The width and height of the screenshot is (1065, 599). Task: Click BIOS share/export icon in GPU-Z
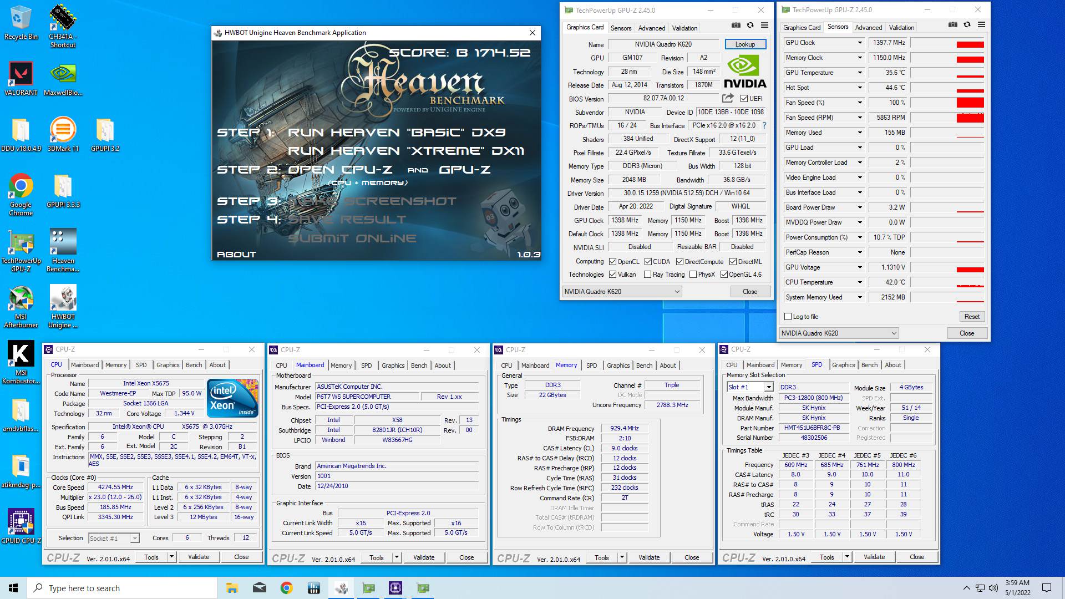(727, 98)
